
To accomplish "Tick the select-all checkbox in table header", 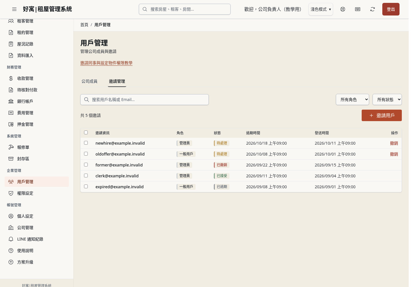I will click(x=86, y=132).
